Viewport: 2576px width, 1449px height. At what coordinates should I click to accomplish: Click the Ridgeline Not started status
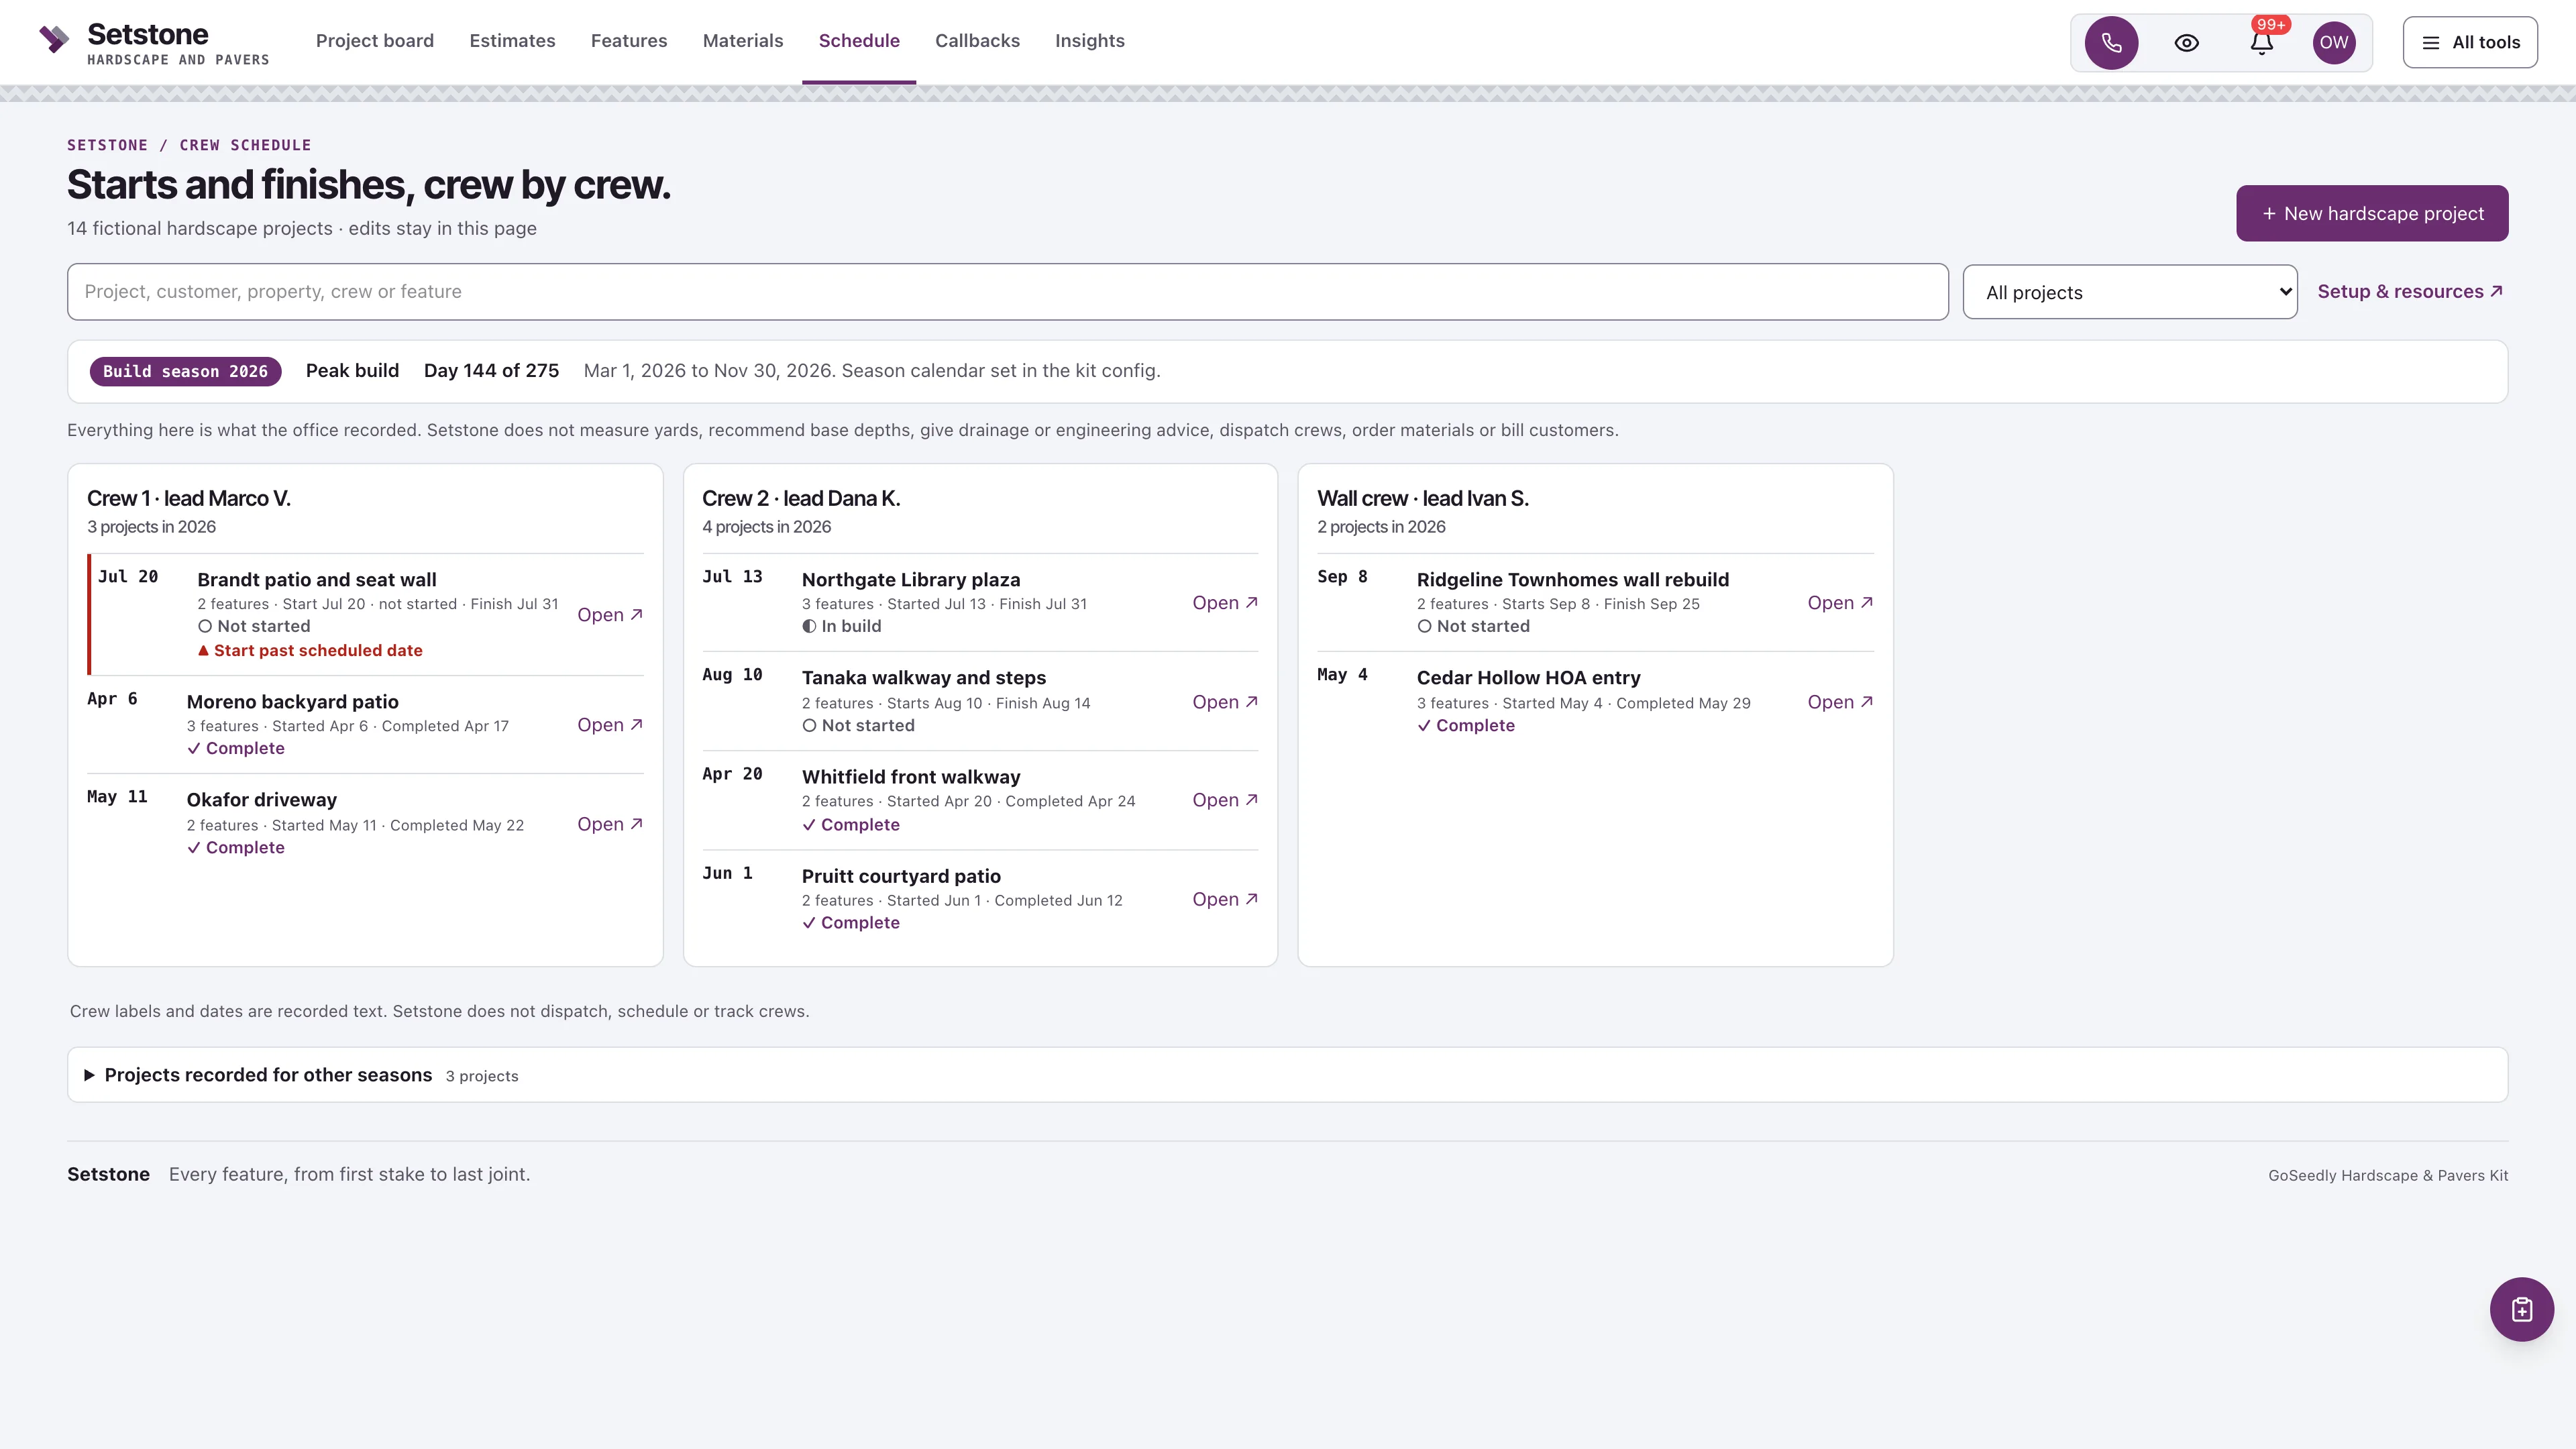click(1473, 626)
